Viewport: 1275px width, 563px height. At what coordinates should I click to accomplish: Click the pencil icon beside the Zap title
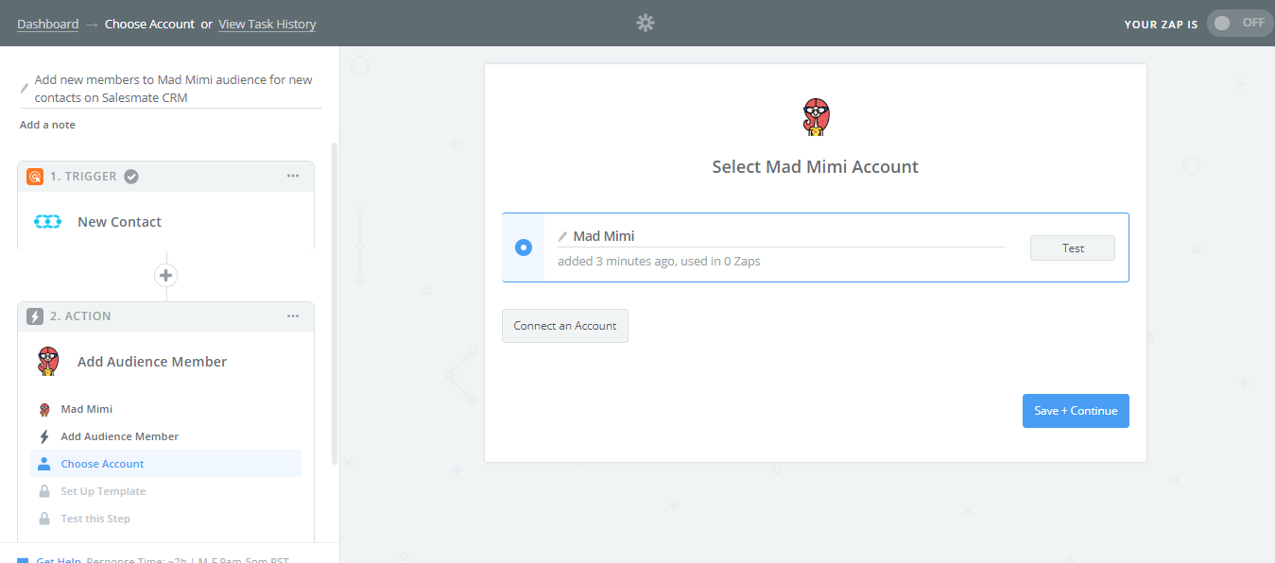pyautogui.click(x=25, y=88)
